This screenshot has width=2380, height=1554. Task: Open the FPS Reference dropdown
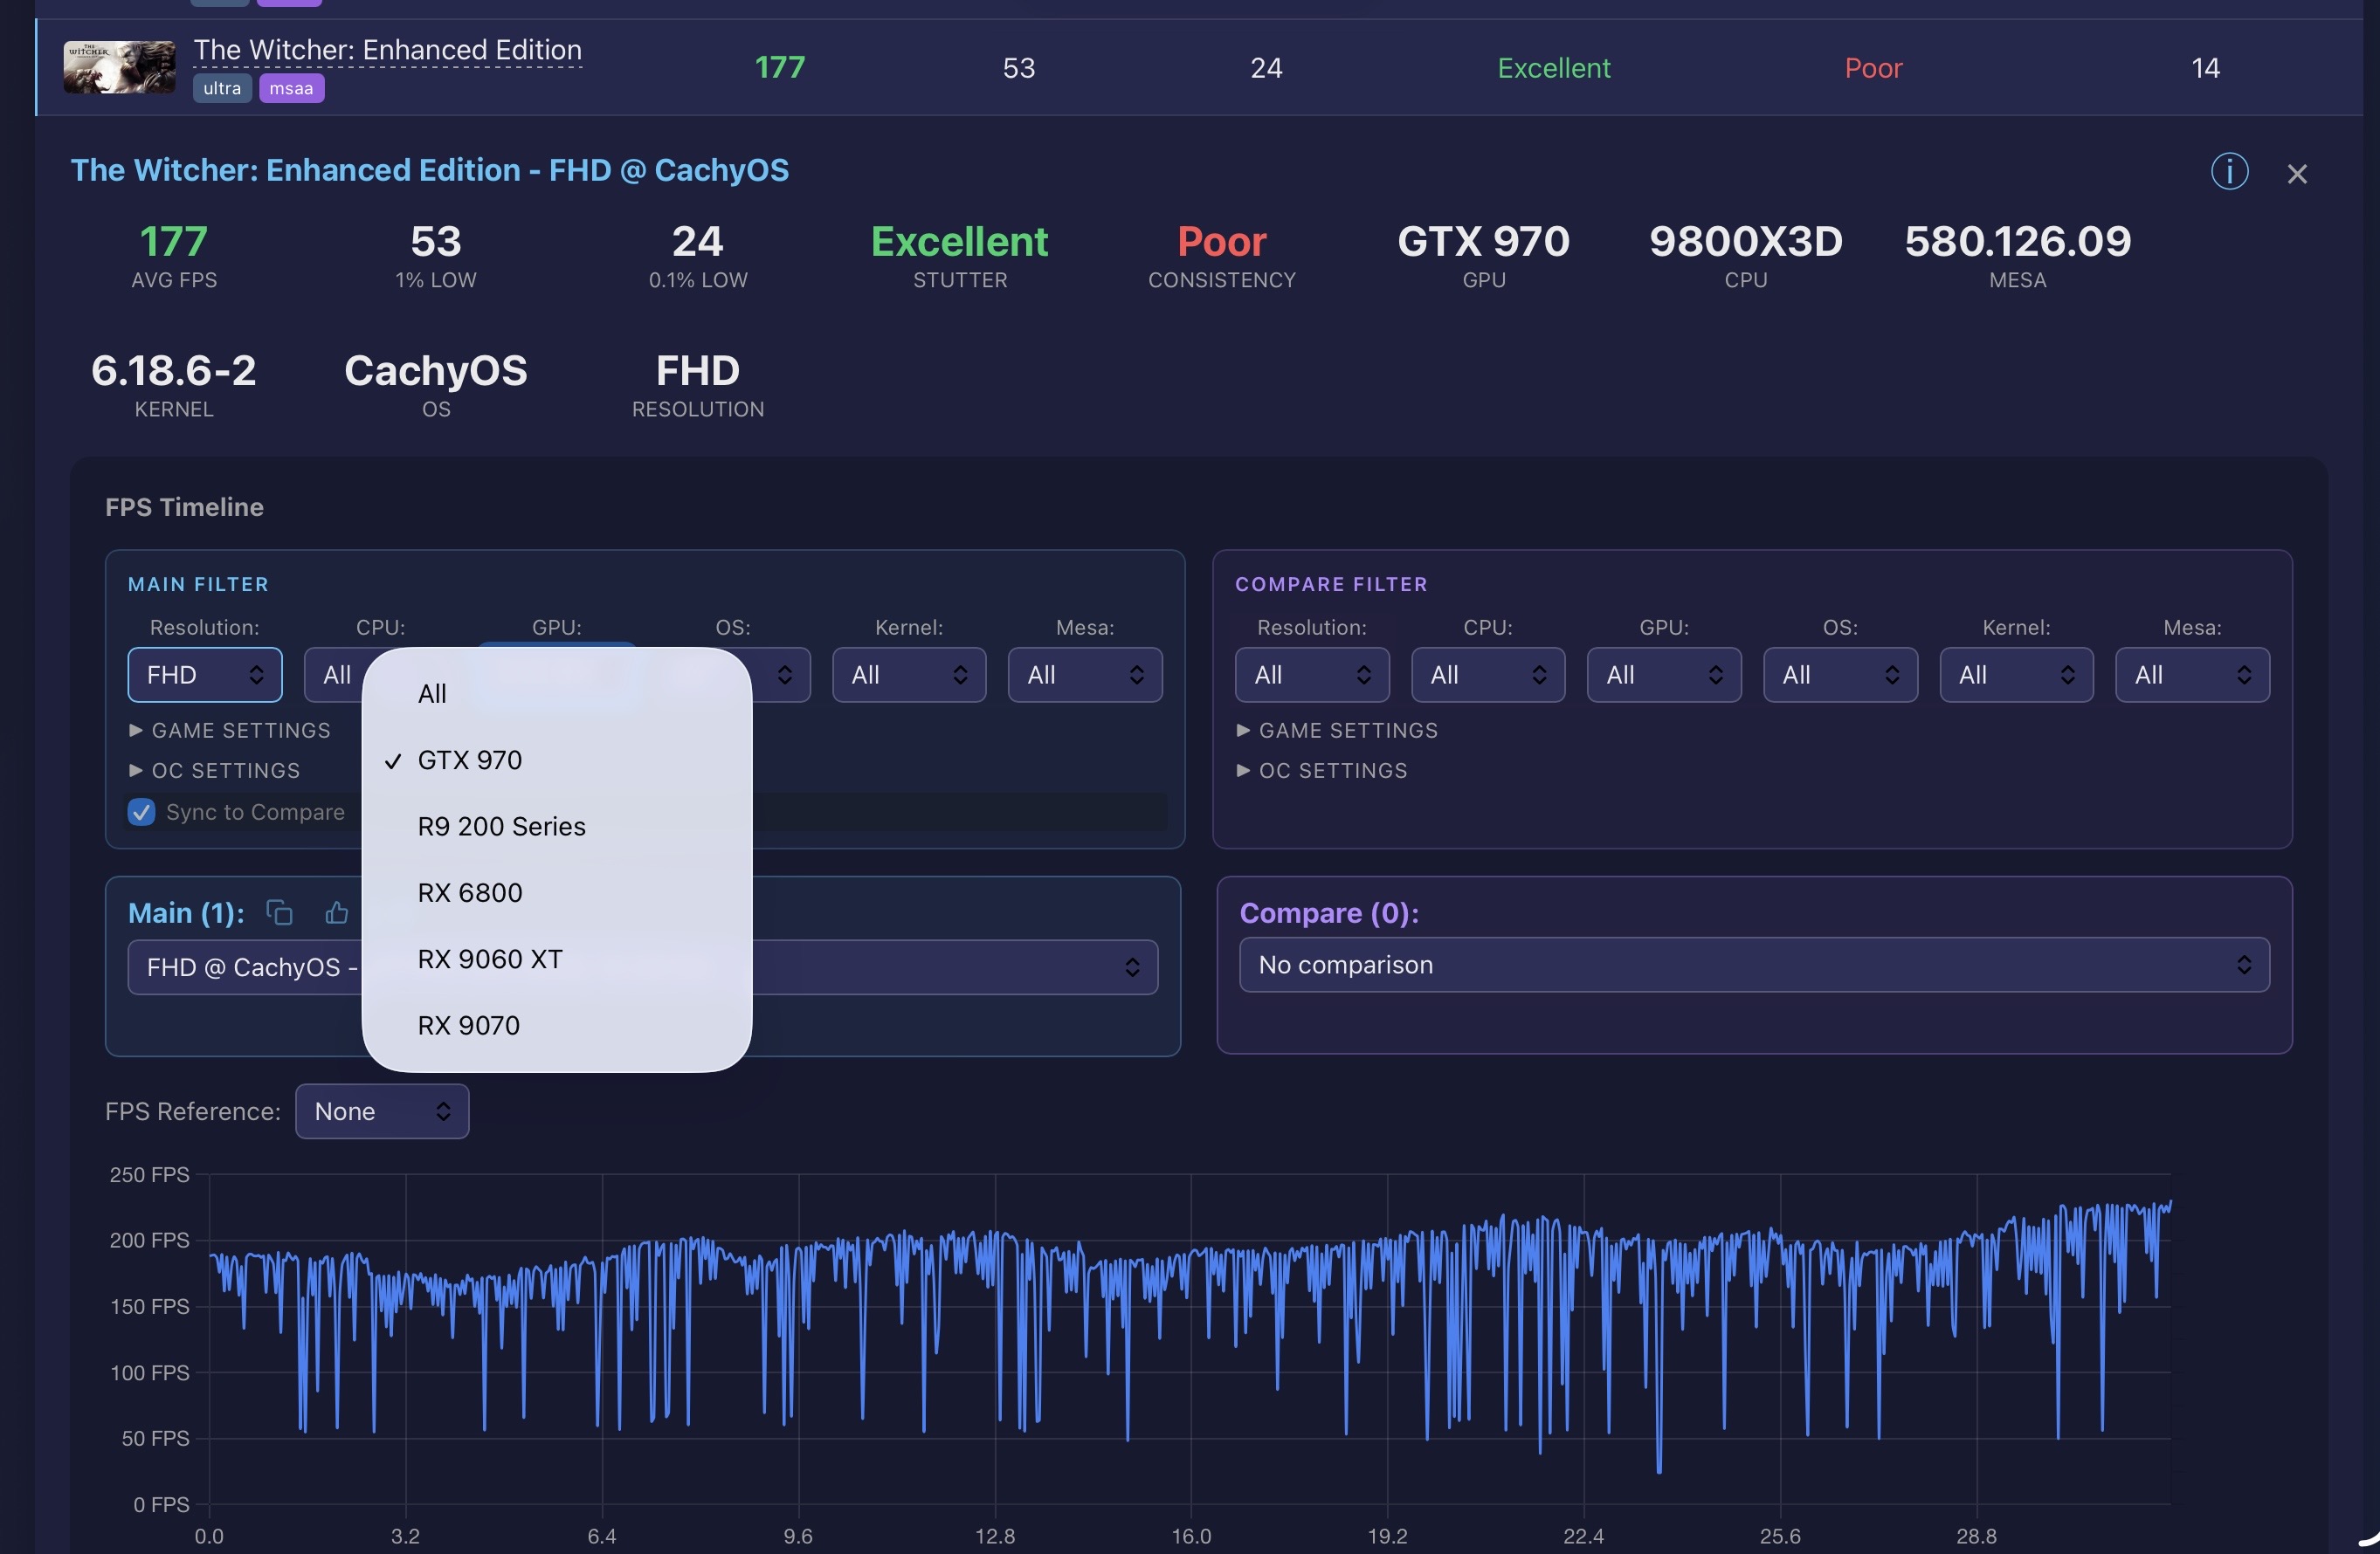pos(382,1111)
